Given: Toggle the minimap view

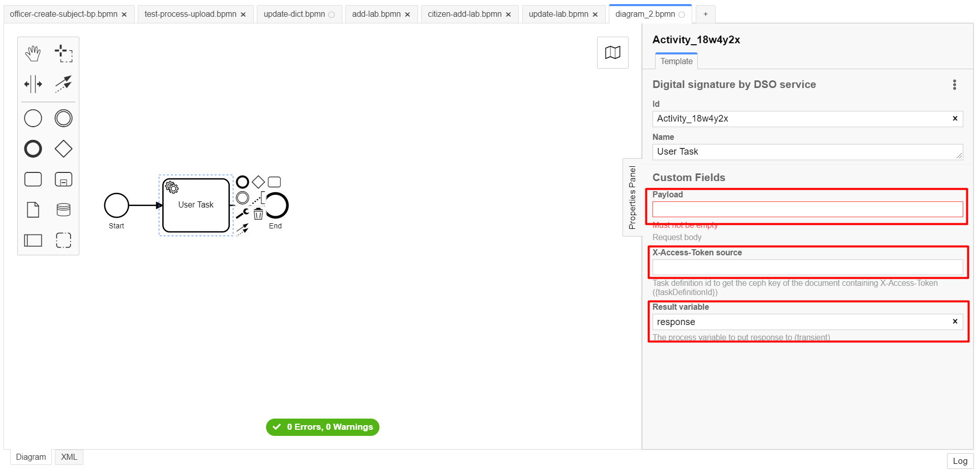Looking at the screenshot, I should pyautogui.click(x=612, y=52).
